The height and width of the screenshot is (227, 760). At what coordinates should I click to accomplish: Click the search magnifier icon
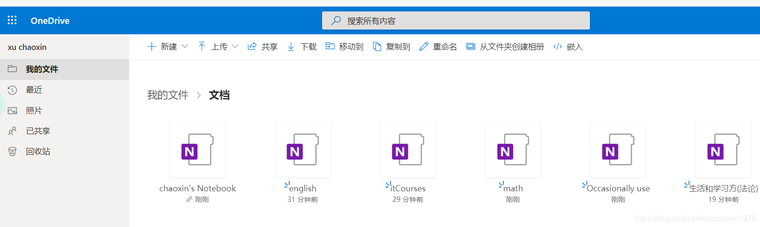(336, 20)
